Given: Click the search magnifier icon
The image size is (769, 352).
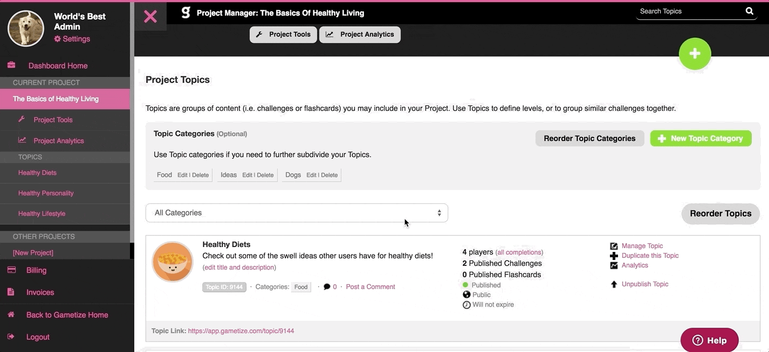Looking at the screenshot, I should (x=750, y=11).
